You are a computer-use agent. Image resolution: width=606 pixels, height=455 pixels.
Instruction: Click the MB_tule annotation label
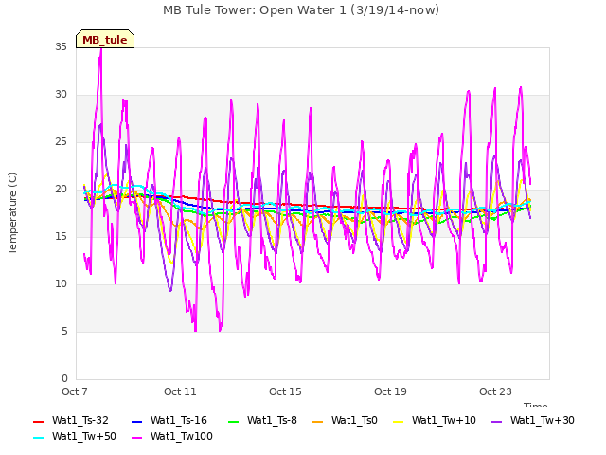[105, 39]
